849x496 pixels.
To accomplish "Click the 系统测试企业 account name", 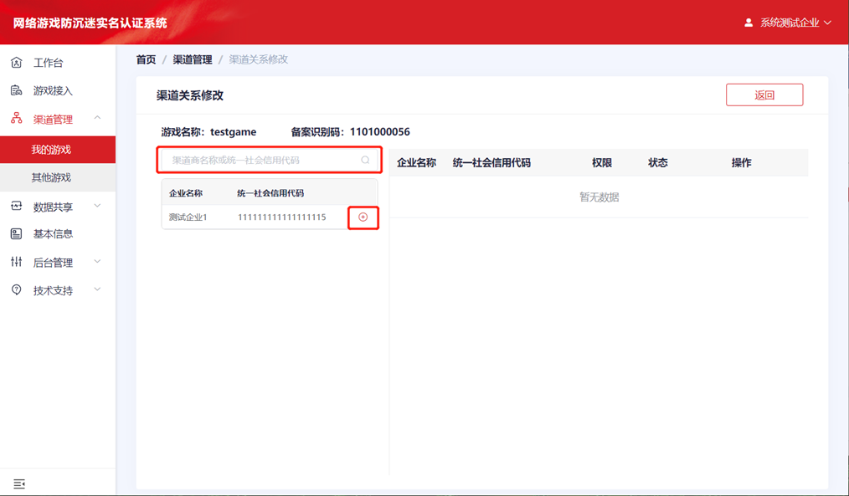I will click(x=790, y=23).
